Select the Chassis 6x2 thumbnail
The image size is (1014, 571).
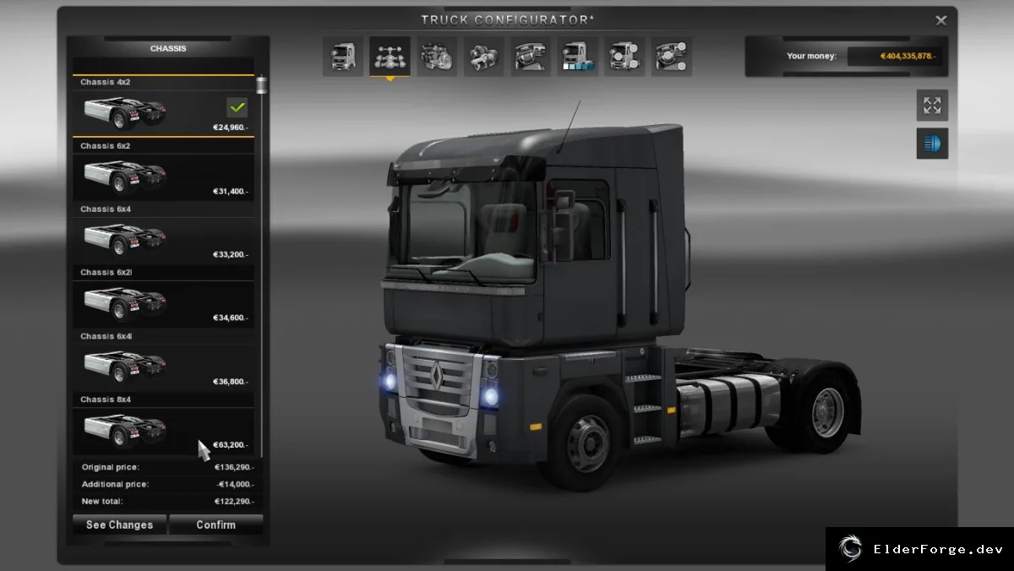tap(125, 176)
